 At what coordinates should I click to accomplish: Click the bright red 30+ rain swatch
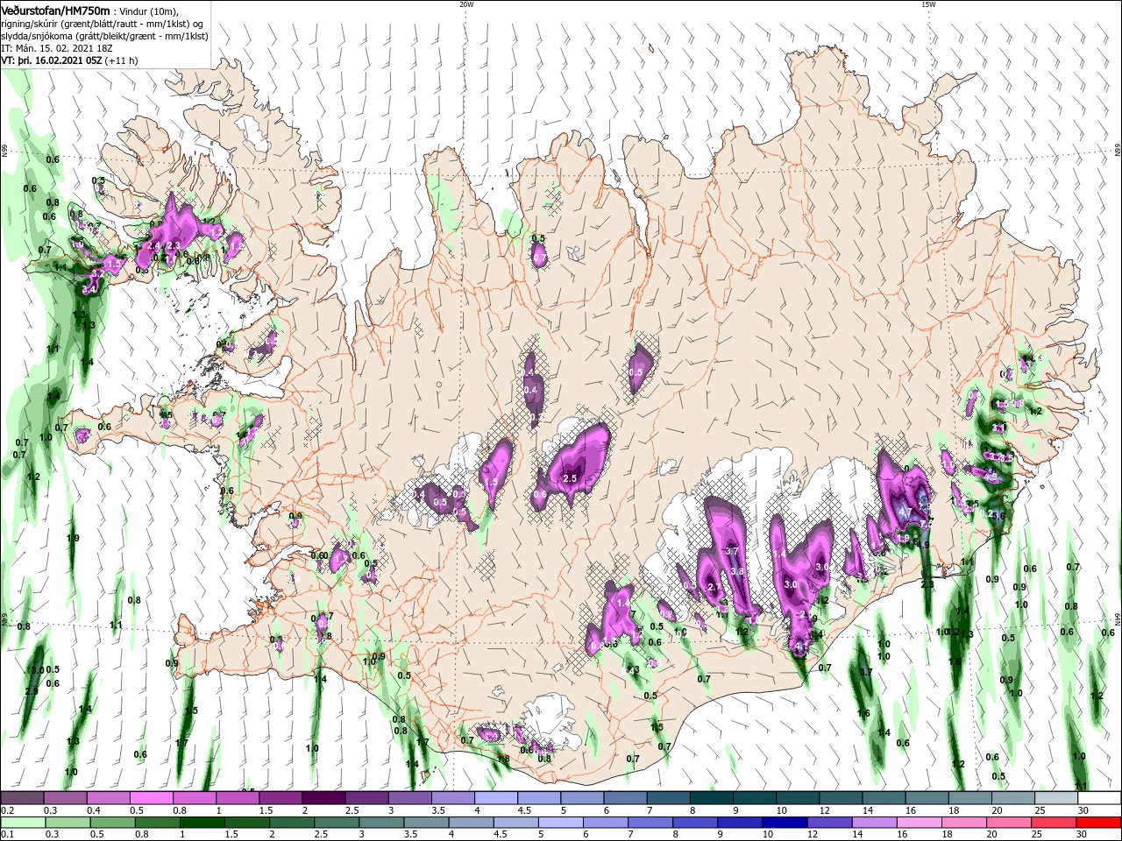pyautogui.click(x=1100, y=823)
